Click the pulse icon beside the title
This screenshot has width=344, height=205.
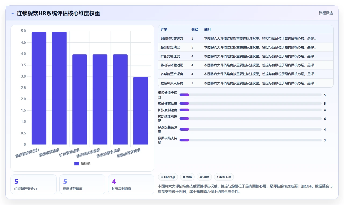tap(13, 13)
